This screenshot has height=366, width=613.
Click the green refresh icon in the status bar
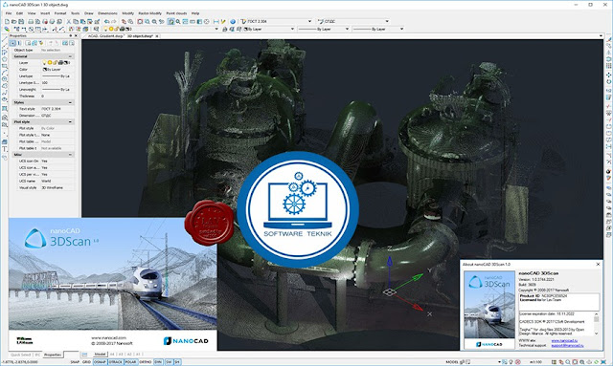coord(597,362)
